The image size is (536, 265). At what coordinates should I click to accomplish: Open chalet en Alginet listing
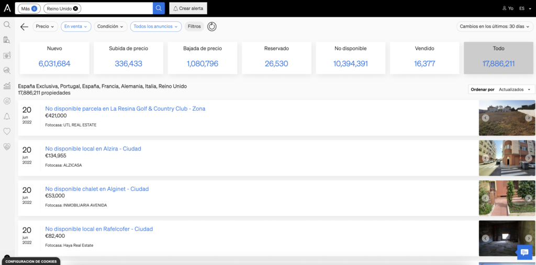pyautogui.click(x=97, y=189)
